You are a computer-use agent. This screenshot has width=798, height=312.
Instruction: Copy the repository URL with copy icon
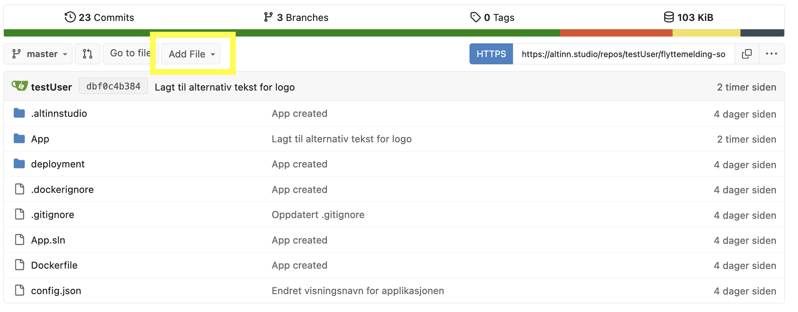pos(747,54)
